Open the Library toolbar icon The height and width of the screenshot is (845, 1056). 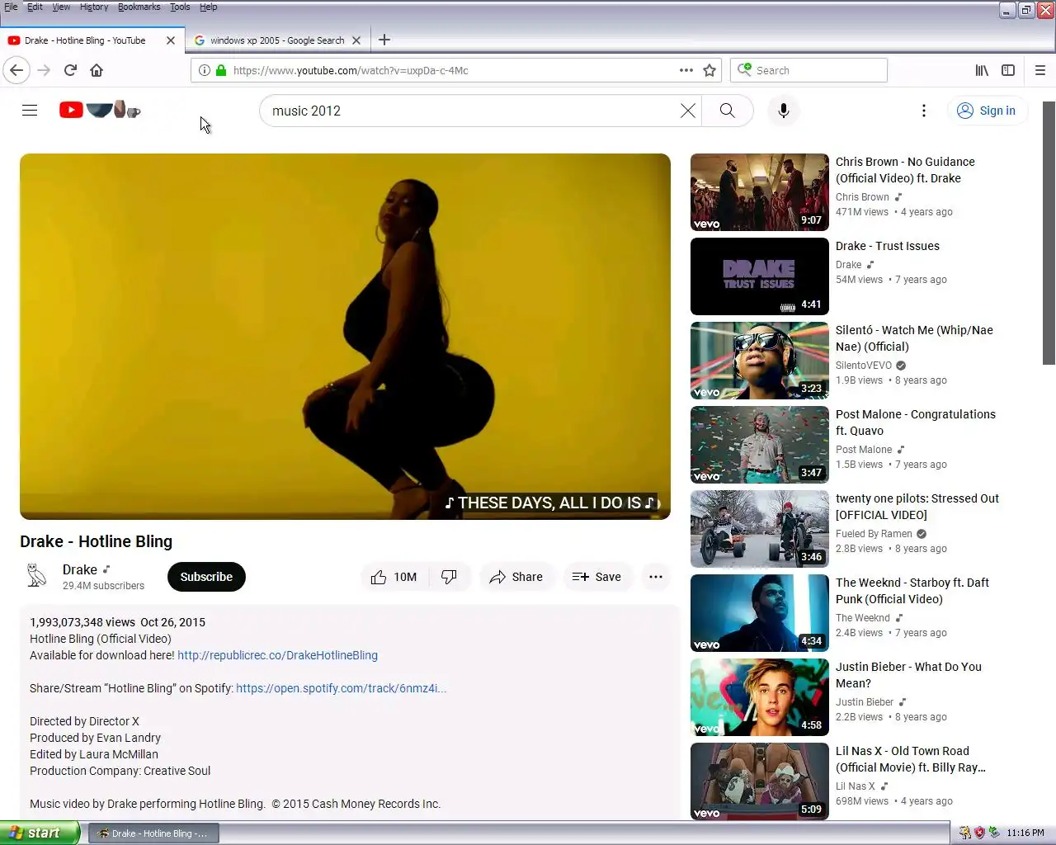[982, 70]
